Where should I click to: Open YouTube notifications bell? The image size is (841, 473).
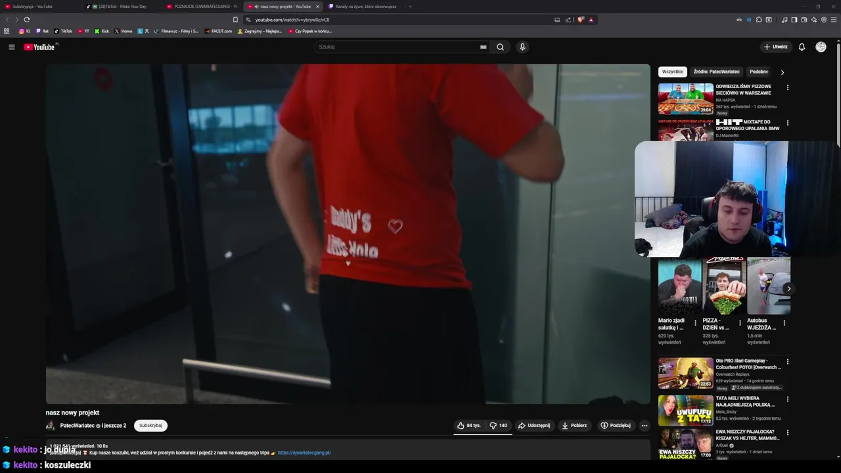(802, 47)
